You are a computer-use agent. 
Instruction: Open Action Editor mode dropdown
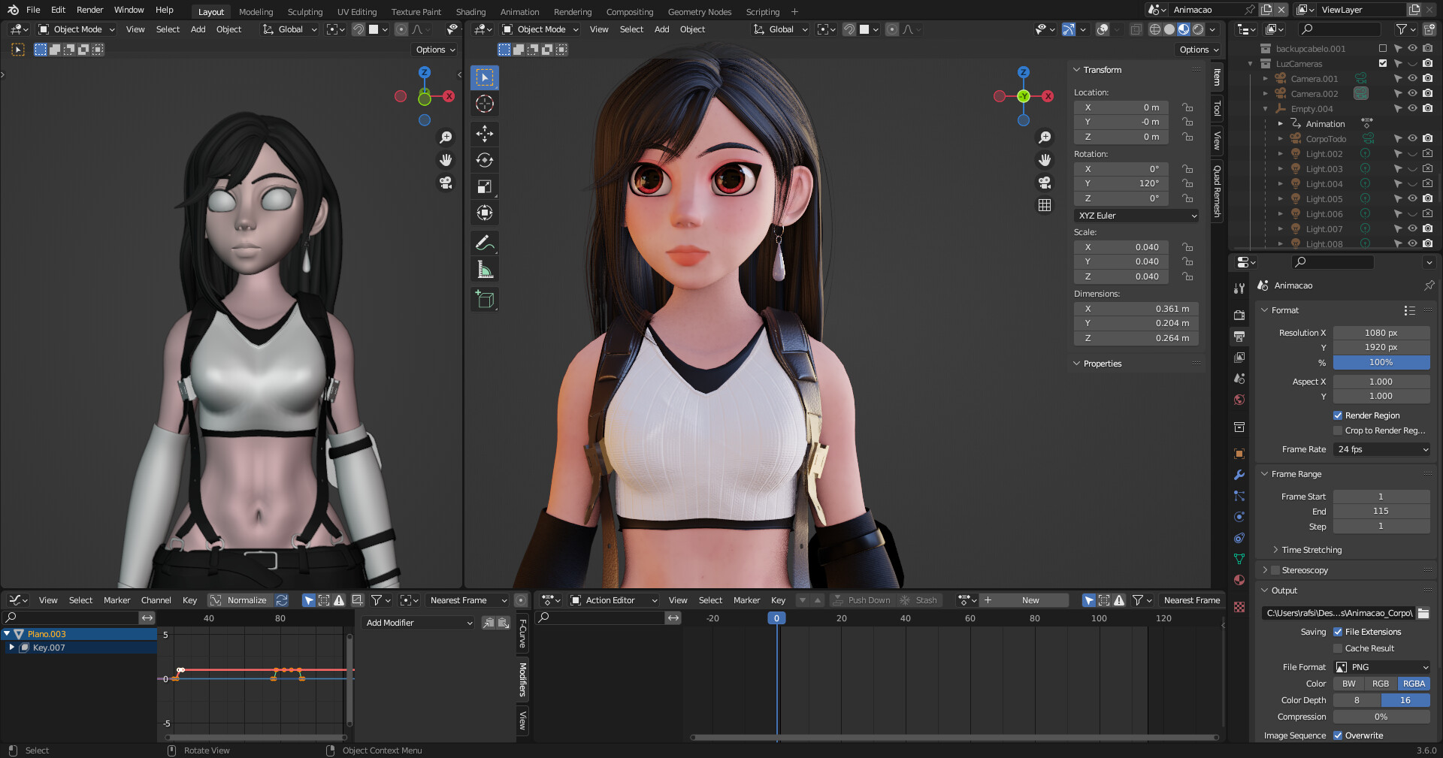pyautogui.click(x=614, y=600)
